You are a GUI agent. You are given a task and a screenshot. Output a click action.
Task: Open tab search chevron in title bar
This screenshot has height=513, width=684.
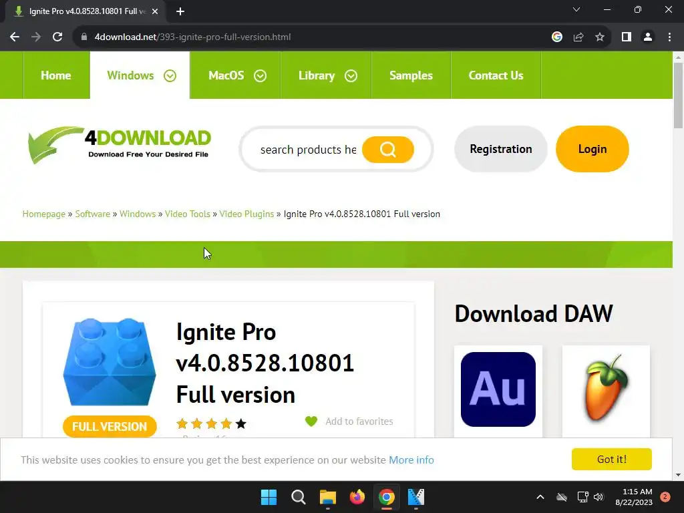pyautogui.click(x=576, y=9)
